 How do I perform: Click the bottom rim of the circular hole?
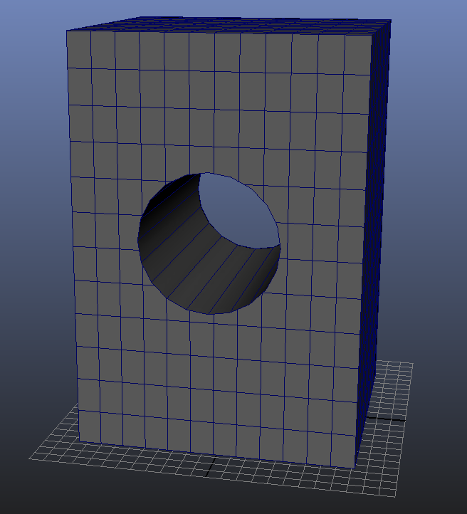pyautogui.click(x=210, y=313)
